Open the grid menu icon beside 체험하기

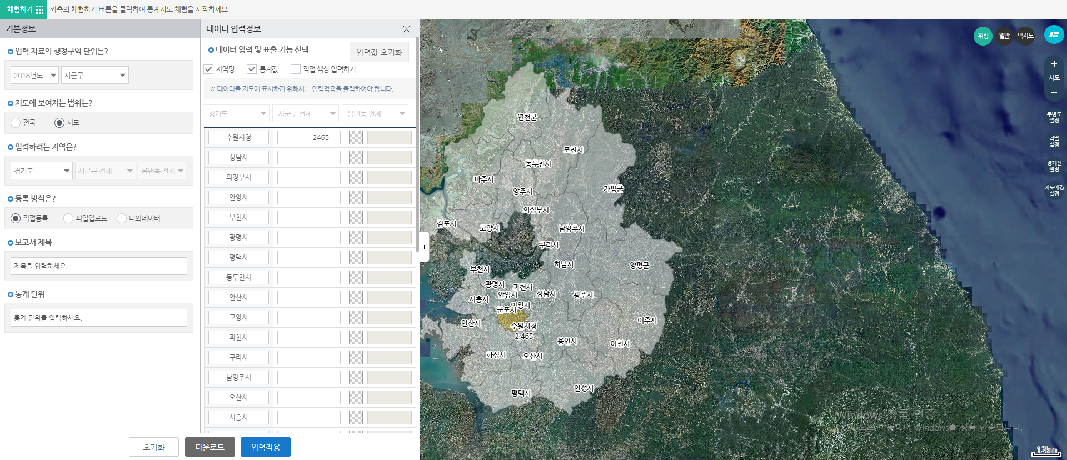point(39,9)
